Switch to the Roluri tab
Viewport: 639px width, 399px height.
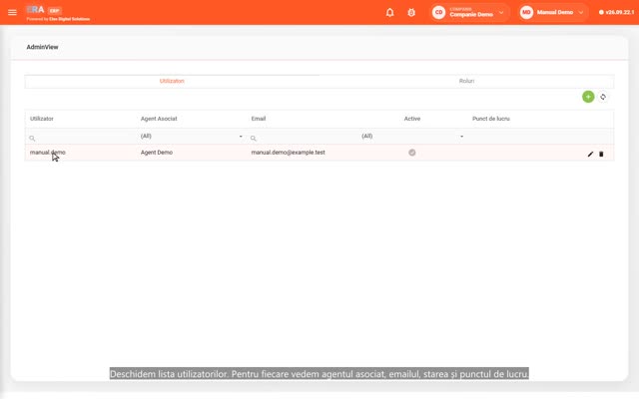click(x=466, y=81)
